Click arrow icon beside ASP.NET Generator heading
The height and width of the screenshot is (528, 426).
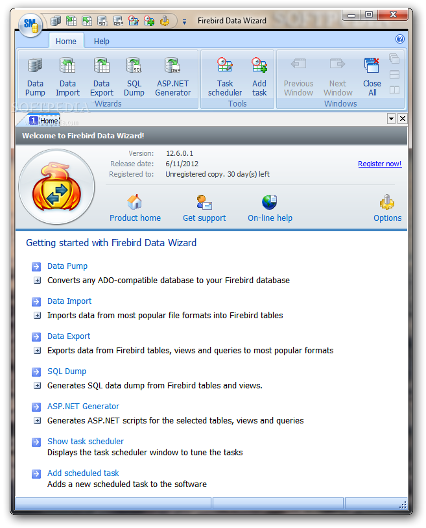36,407
